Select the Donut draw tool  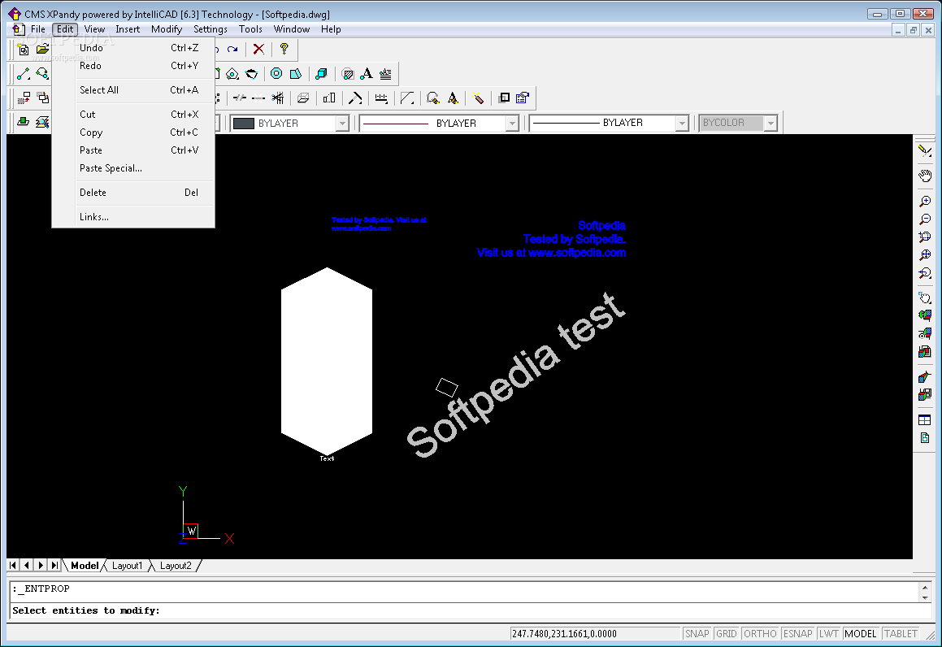pyautogui.click(x=276, y=74)
